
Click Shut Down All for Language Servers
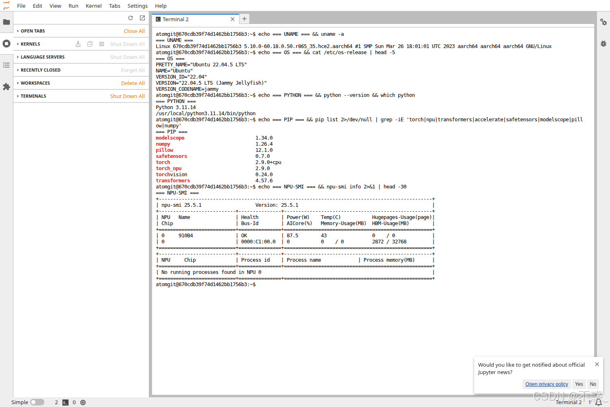tap(127, 57)
